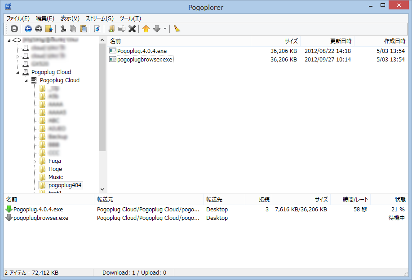Click the 転送元 column header

point(149,200)
